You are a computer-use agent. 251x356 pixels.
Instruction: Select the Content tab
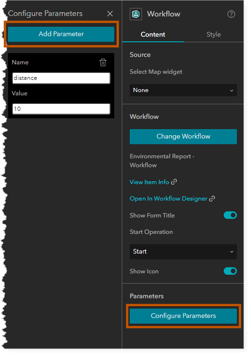[x=153, y=34]
